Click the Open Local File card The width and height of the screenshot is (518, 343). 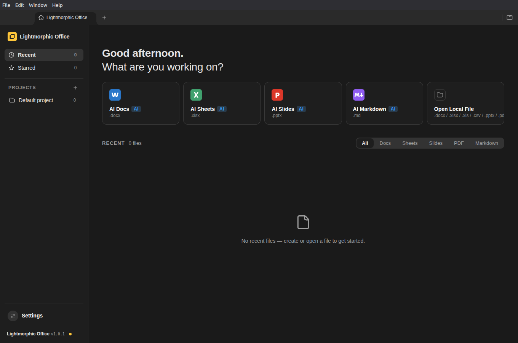[465, 103]
